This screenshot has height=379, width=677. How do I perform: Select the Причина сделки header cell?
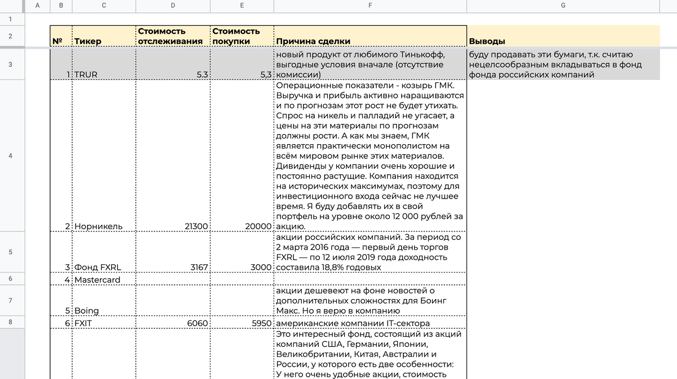tap(370, 35)
